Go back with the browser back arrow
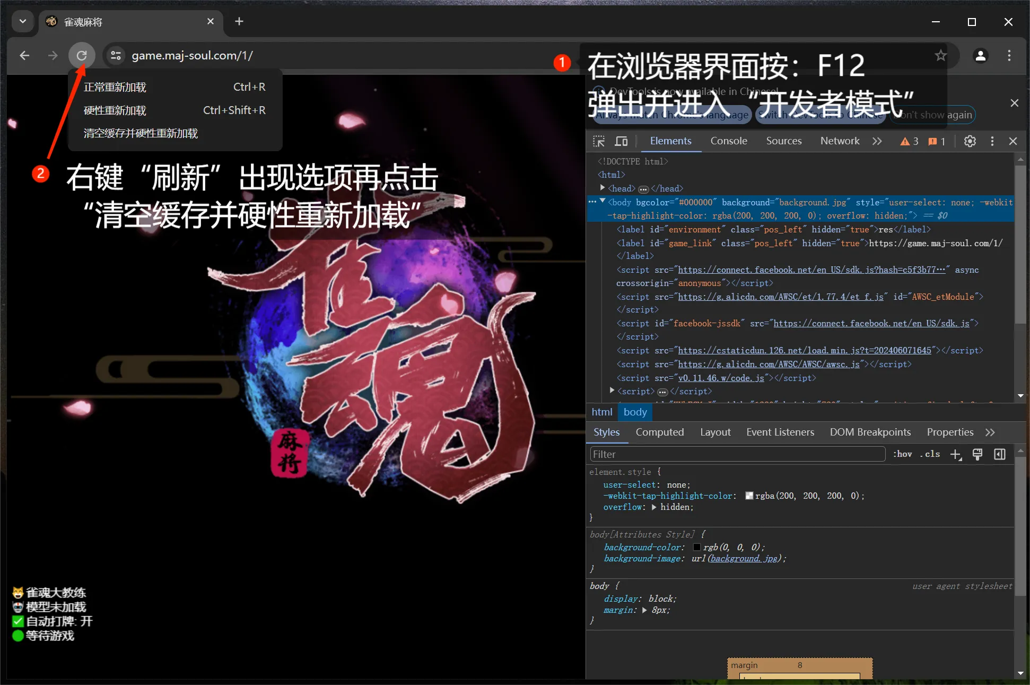The width and height of the screenshot is (1030, 685). [x=24, y=55]
